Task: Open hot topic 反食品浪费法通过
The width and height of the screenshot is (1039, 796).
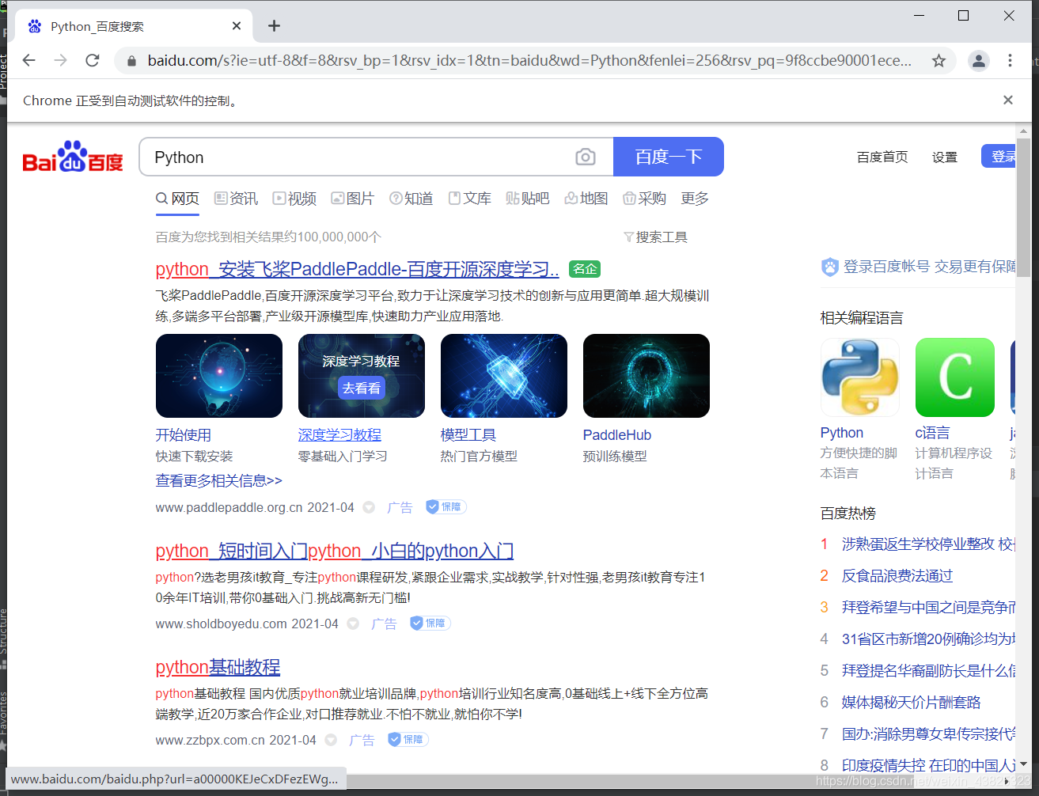Action: [x=897, y=576]
